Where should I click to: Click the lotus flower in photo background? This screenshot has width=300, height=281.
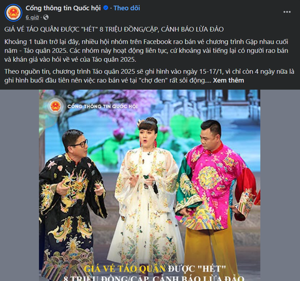[119, 133]
